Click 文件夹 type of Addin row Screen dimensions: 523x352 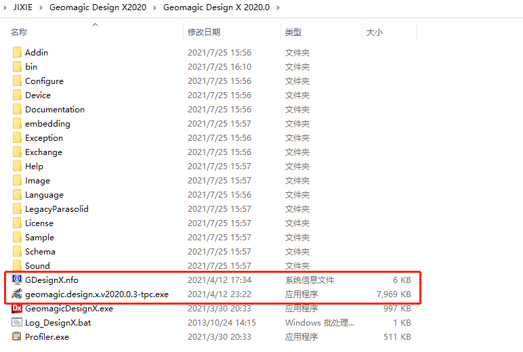(297, 53)
